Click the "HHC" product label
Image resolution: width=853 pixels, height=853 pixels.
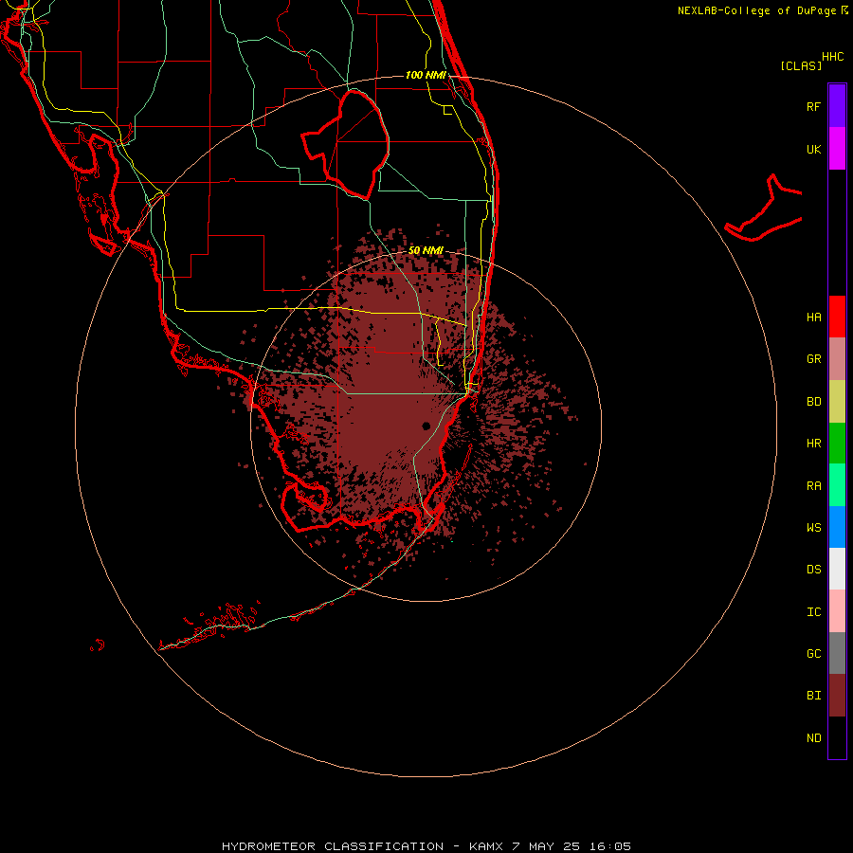point(832,57)
